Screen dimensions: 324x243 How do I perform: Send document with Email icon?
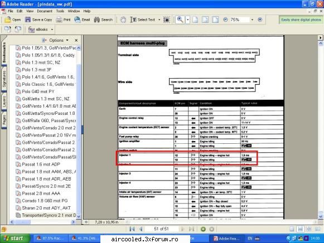[82, 20]
